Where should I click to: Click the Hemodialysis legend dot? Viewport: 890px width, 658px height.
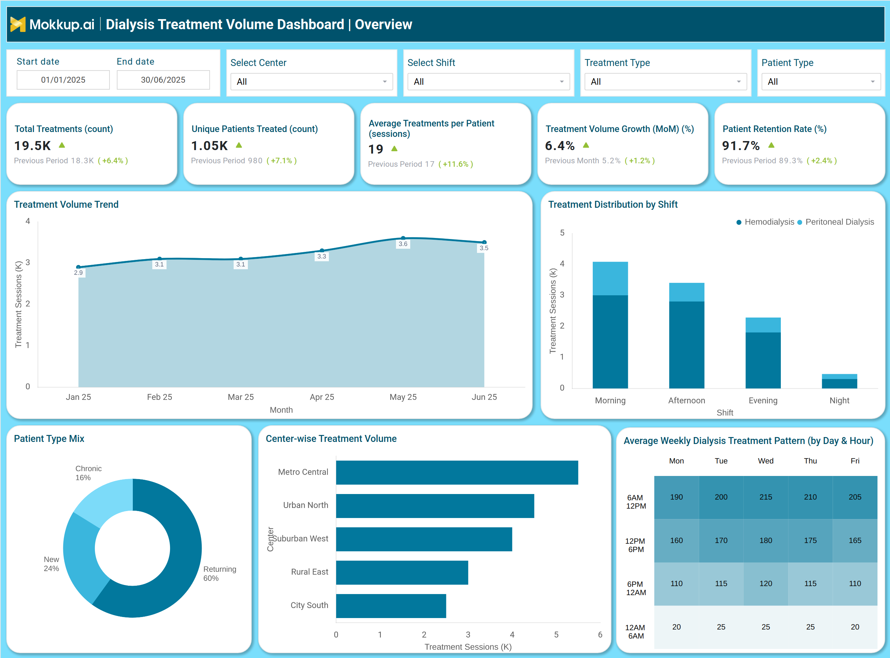(x=738, y=222)
